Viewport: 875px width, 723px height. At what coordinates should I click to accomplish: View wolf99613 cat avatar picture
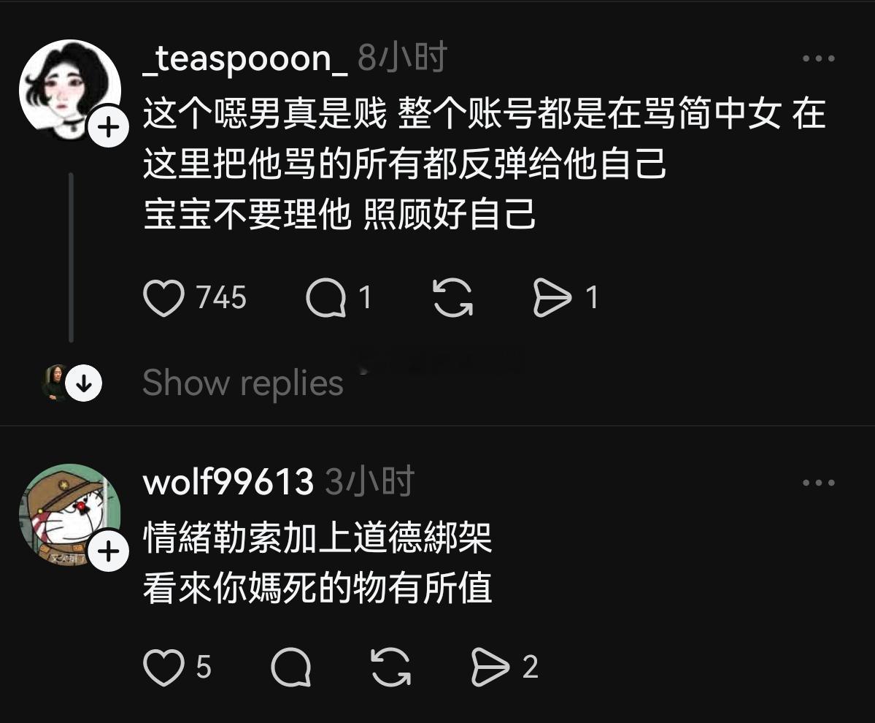click(x=70, y=514)
